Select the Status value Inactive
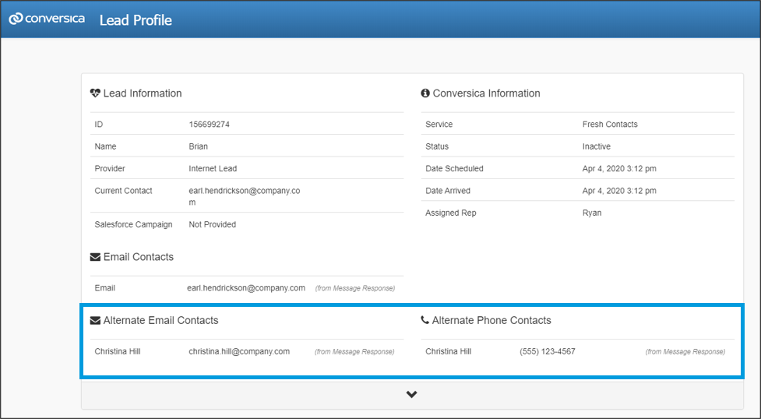 click(597, 146)
